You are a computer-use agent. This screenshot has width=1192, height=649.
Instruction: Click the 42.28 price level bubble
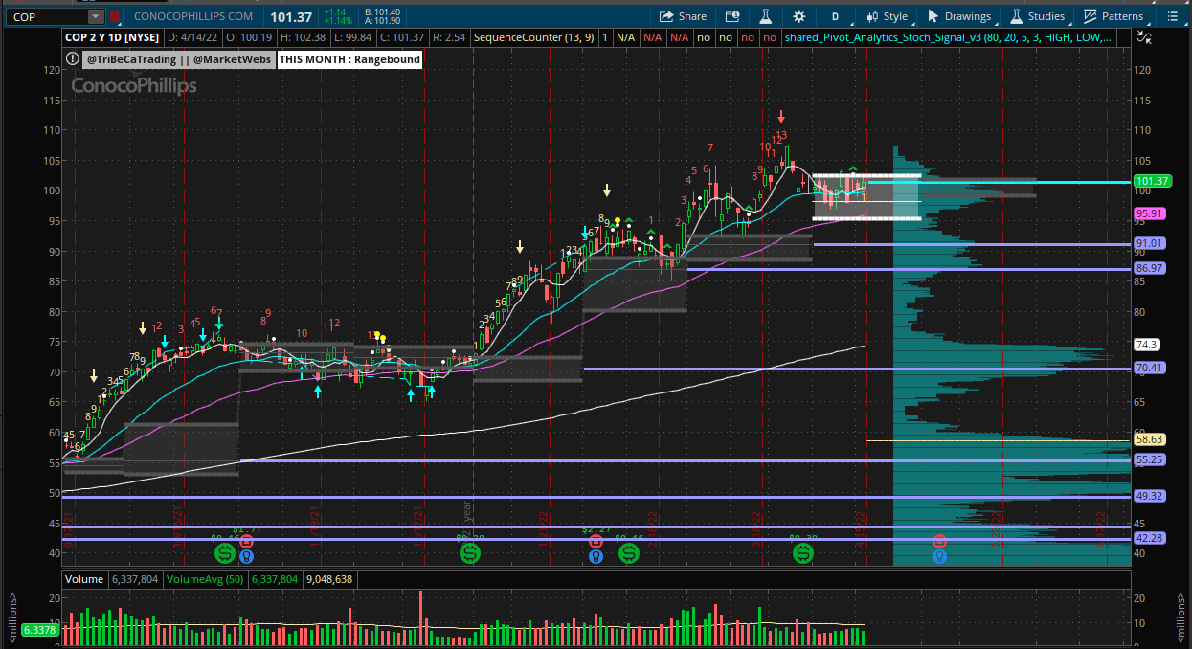pos(1149,539)
